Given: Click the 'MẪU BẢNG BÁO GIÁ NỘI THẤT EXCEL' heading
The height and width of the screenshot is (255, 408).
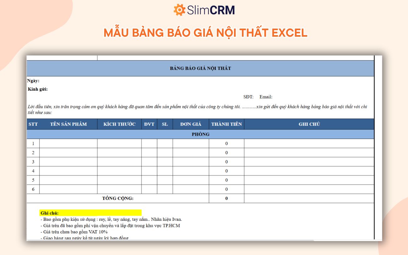Looking at the screenshot, I should pyautogui.click(x=206, y=33).
